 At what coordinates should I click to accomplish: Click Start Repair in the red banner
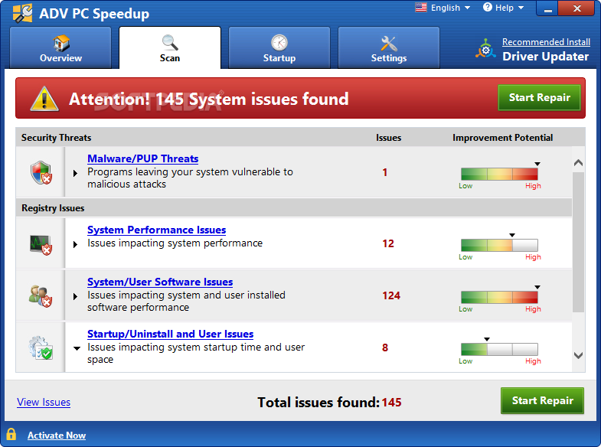pos(539,98)
